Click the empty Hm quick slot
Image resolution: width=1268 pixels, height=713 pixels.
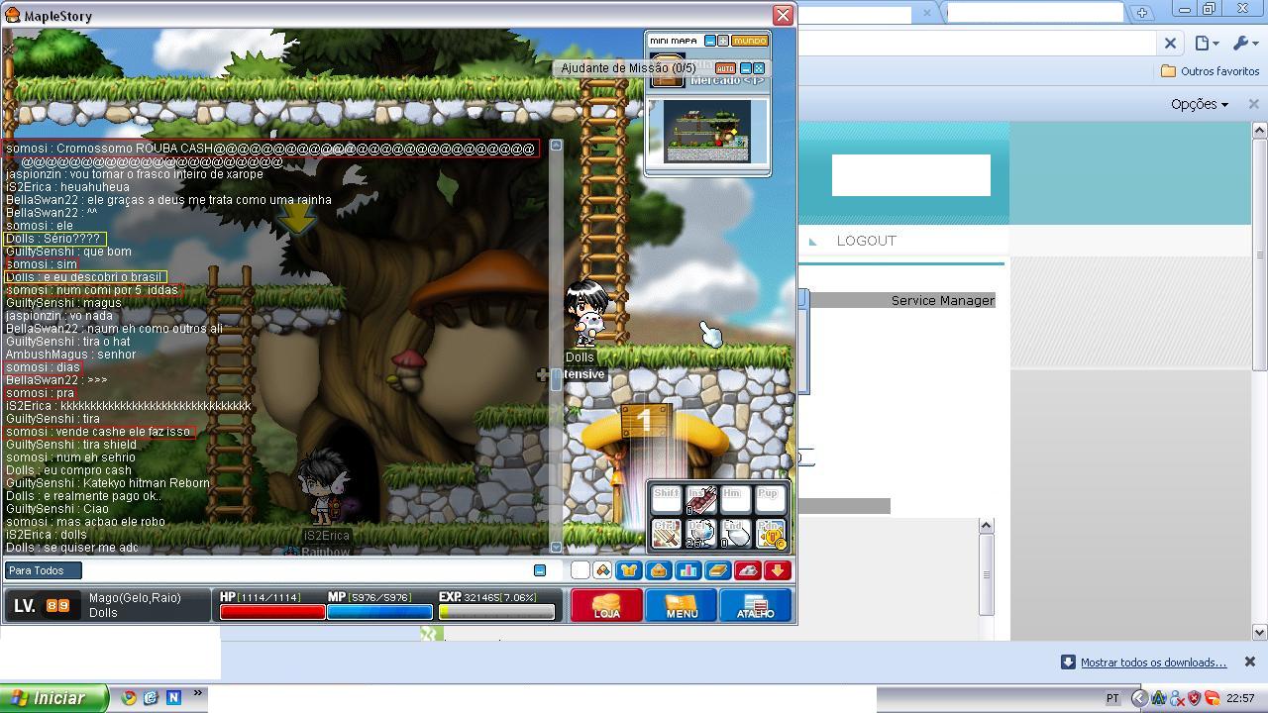[x=736, y=499]
